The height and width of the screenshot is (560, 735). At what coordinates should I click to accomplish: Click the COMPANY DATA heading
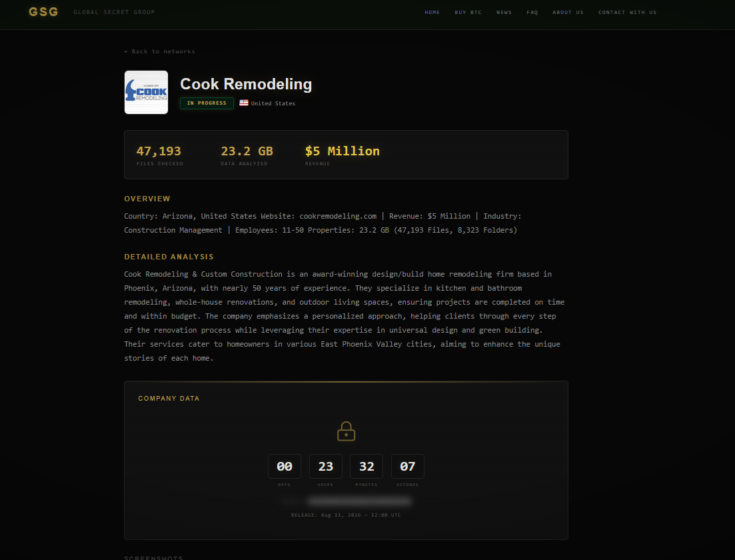click(169, 398)
